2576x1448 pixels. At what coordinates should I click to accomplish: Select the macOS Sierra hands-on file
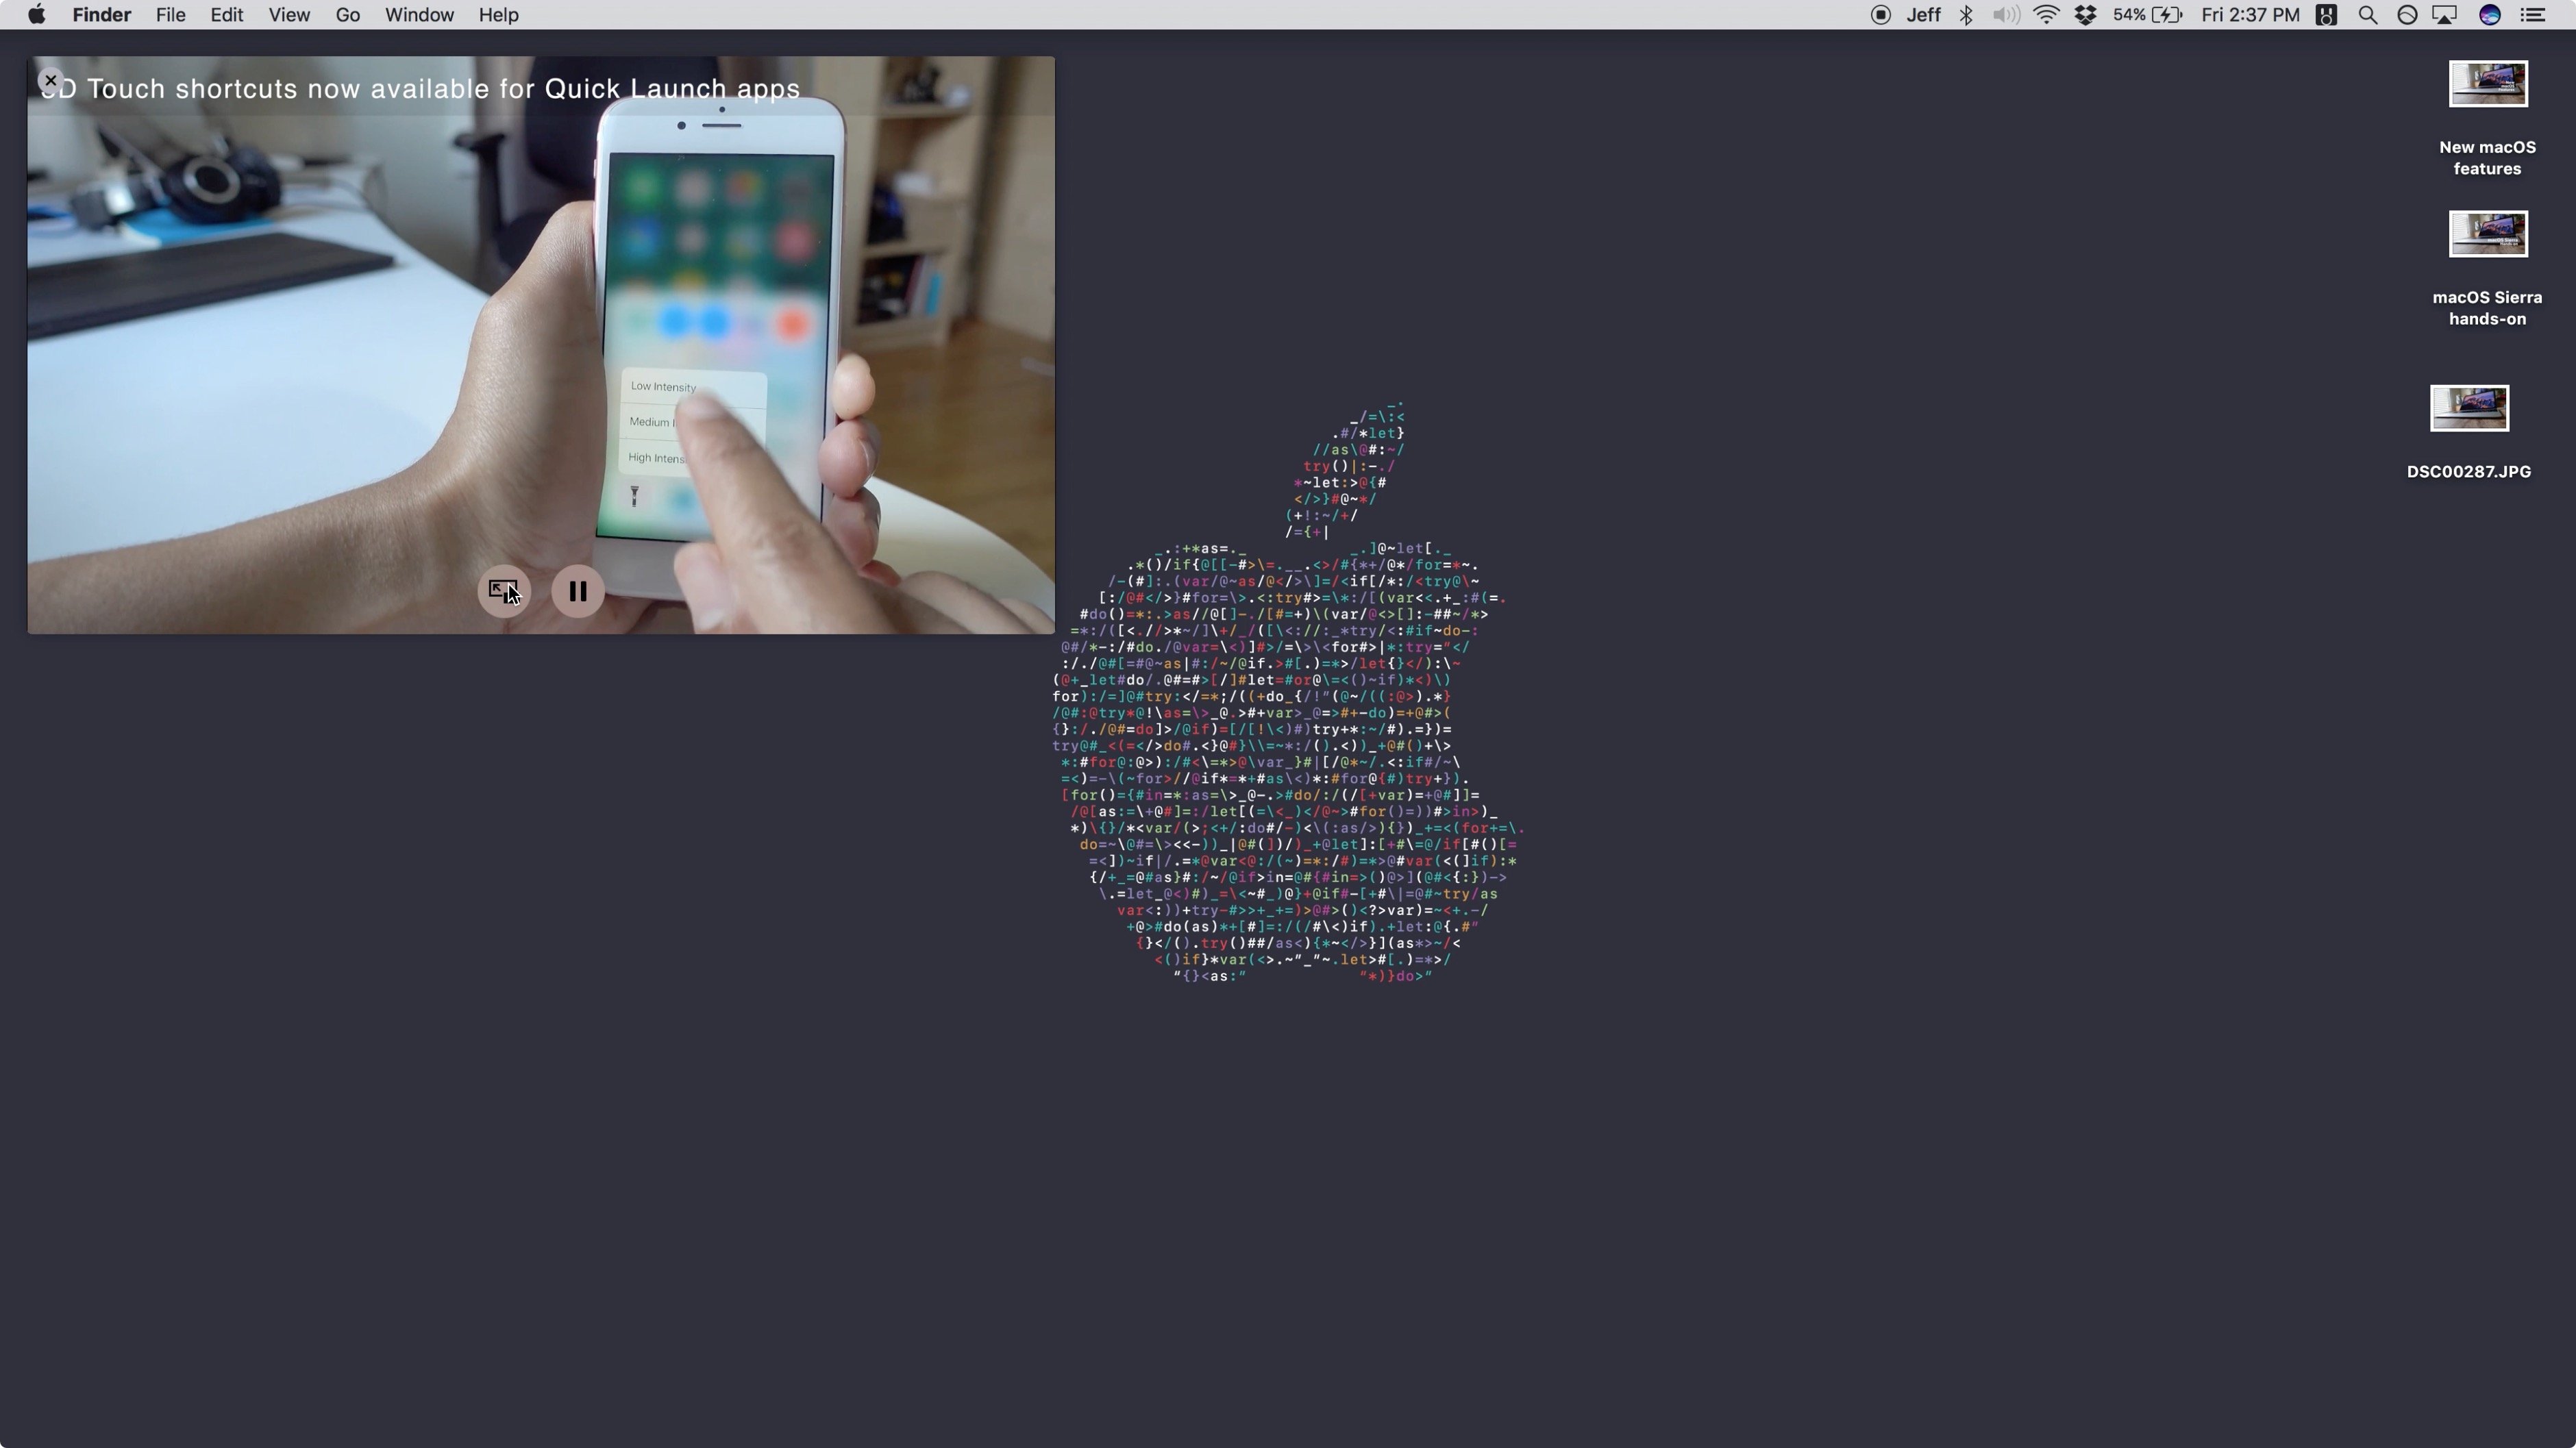2487,234
